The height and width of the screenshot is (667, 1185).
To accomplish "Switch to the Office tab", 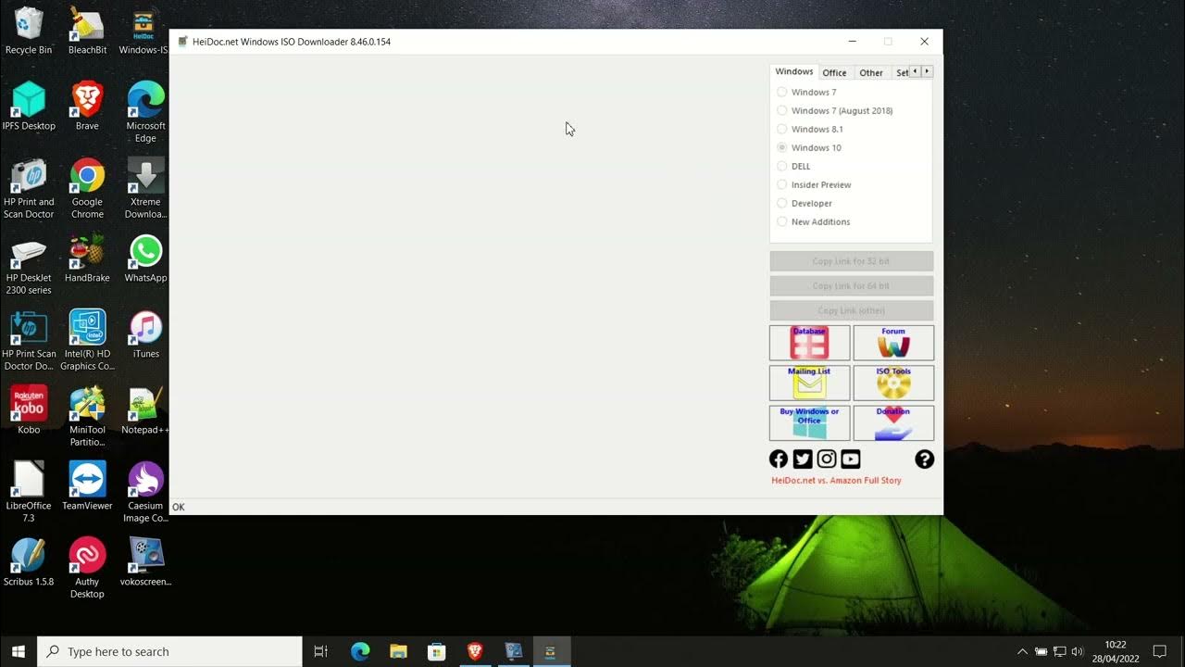I will coord(834,72).
